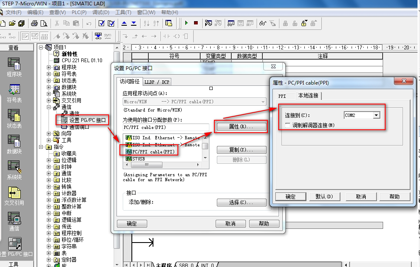This screenshot has width=420, height=267.
Task: Click the insert contact toolbar icon
Action: (167, 36)
